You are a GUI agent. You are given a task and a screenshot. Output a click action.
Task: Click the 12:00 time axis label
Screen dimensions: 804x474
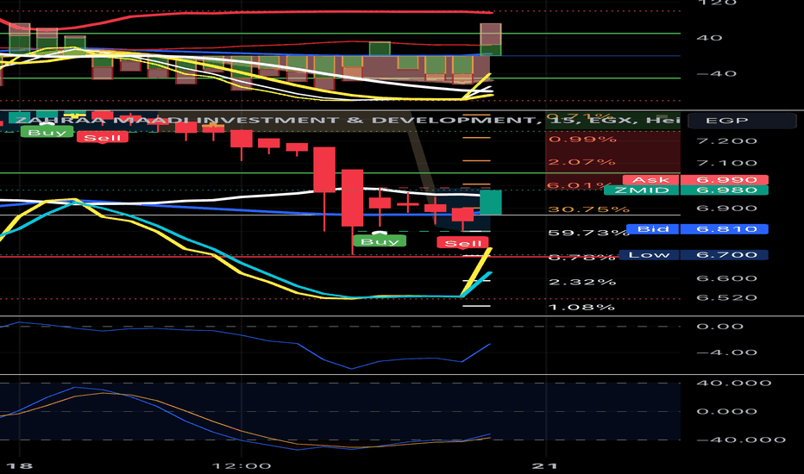pos(242,465)
